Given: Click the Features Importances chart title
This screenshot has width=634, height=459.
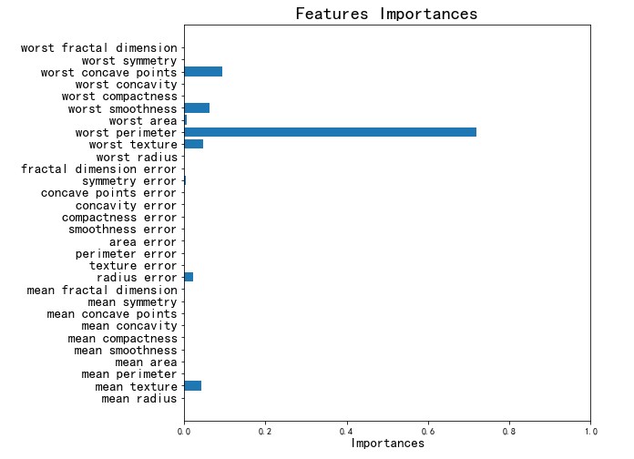Looking at the screenshot, I should 386,14.
